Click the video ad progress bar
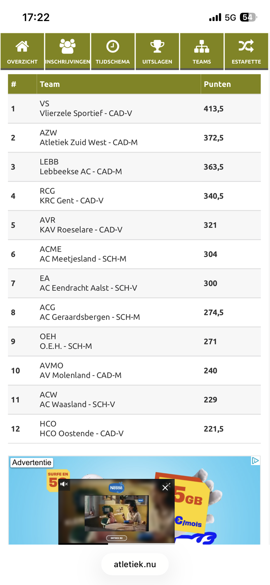The image size is (270, 585). (x=117, y=544)
